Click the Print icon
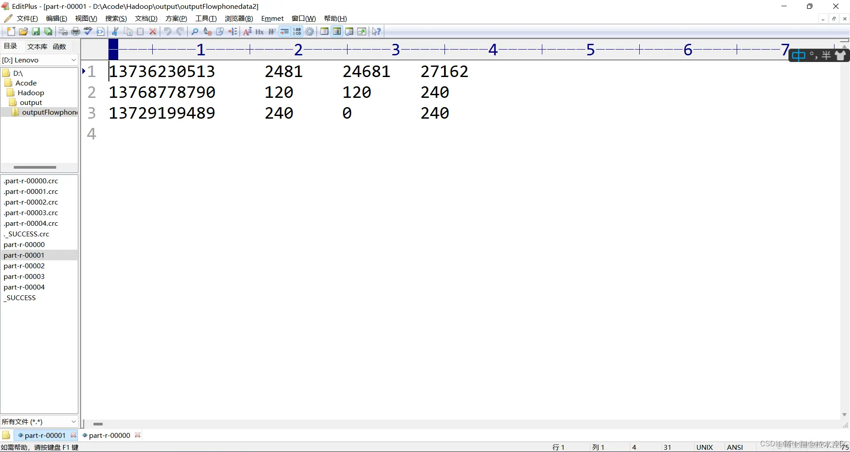The height and width of the screenshot is (452, 850). pyautogui.click(x=76, y=31)
